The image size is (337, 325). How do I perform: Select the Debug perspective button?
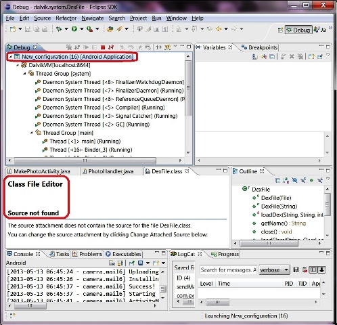coord(298,30)
